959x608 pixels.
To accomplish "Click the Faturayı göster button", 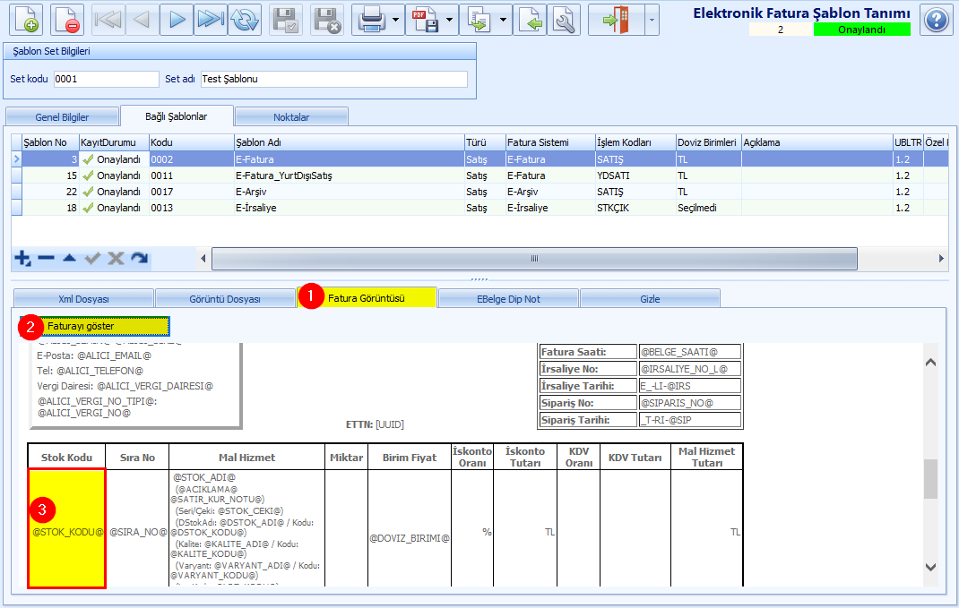I will coord(94,326).
